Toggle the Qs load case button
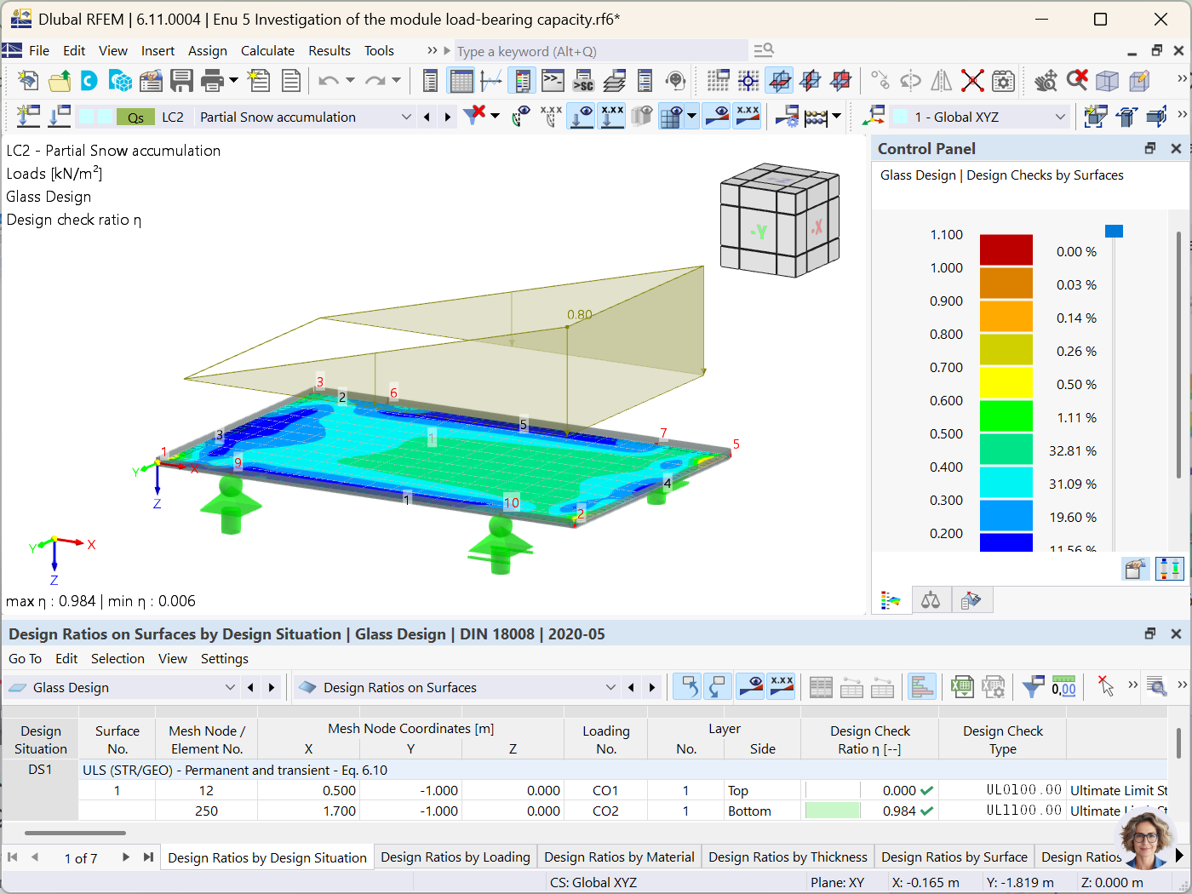The width and height of the screenshot is (1192, 894). pos(135,117)
